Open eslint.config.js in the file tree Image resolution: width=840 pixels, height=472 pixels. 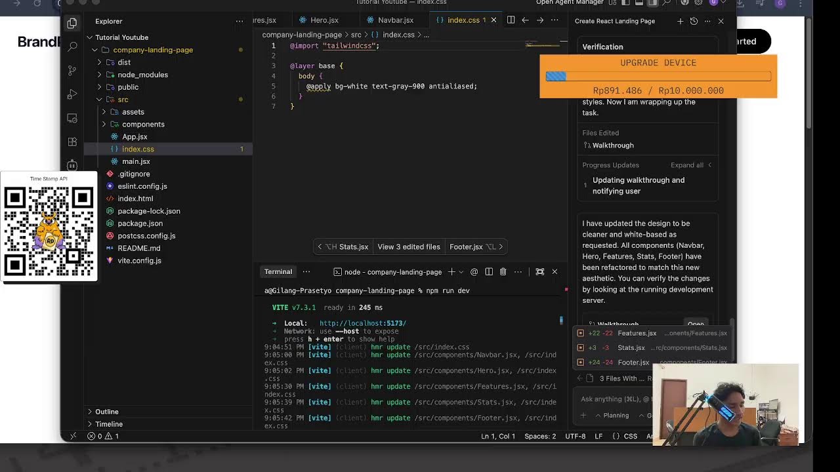click(x=142, y=186)
